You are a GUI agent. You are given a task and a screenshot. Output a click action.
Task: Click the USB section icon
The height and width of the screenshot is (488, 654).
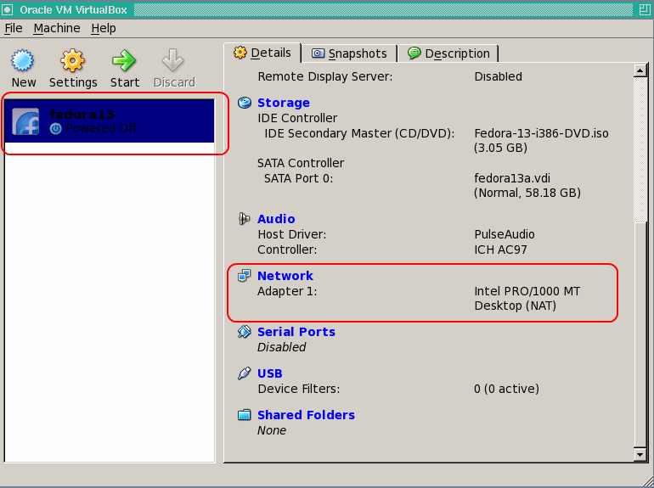pos(245,373)
